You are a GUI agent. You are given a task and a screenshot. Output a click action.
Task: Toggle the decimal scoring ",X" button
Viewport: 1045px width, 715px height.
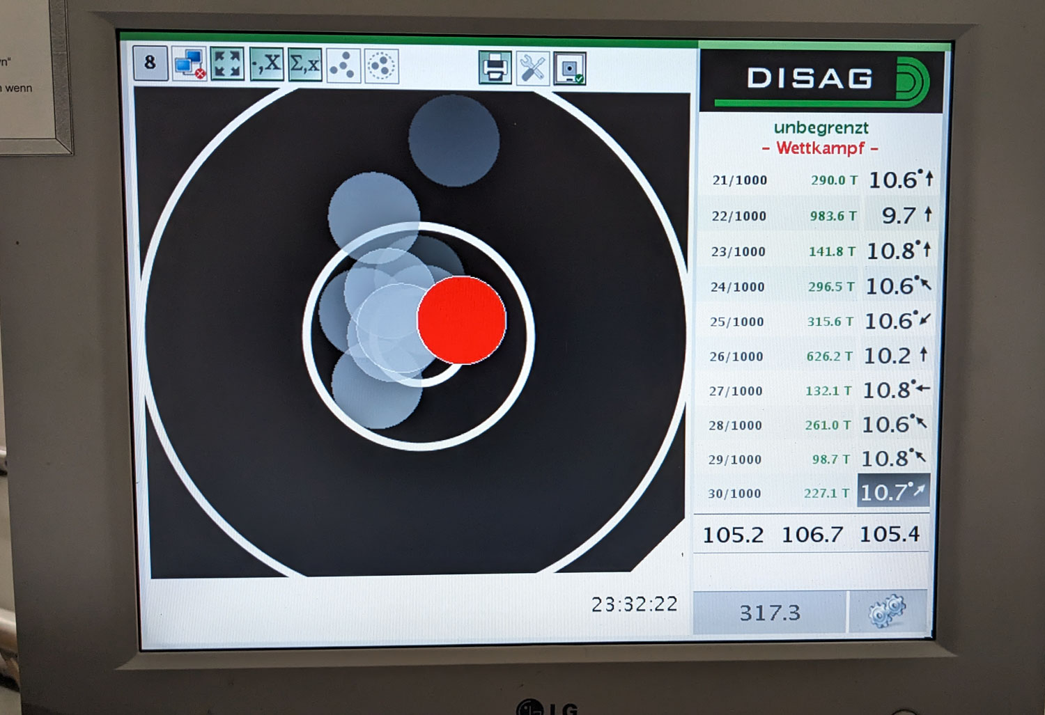[x=266, y=65]
